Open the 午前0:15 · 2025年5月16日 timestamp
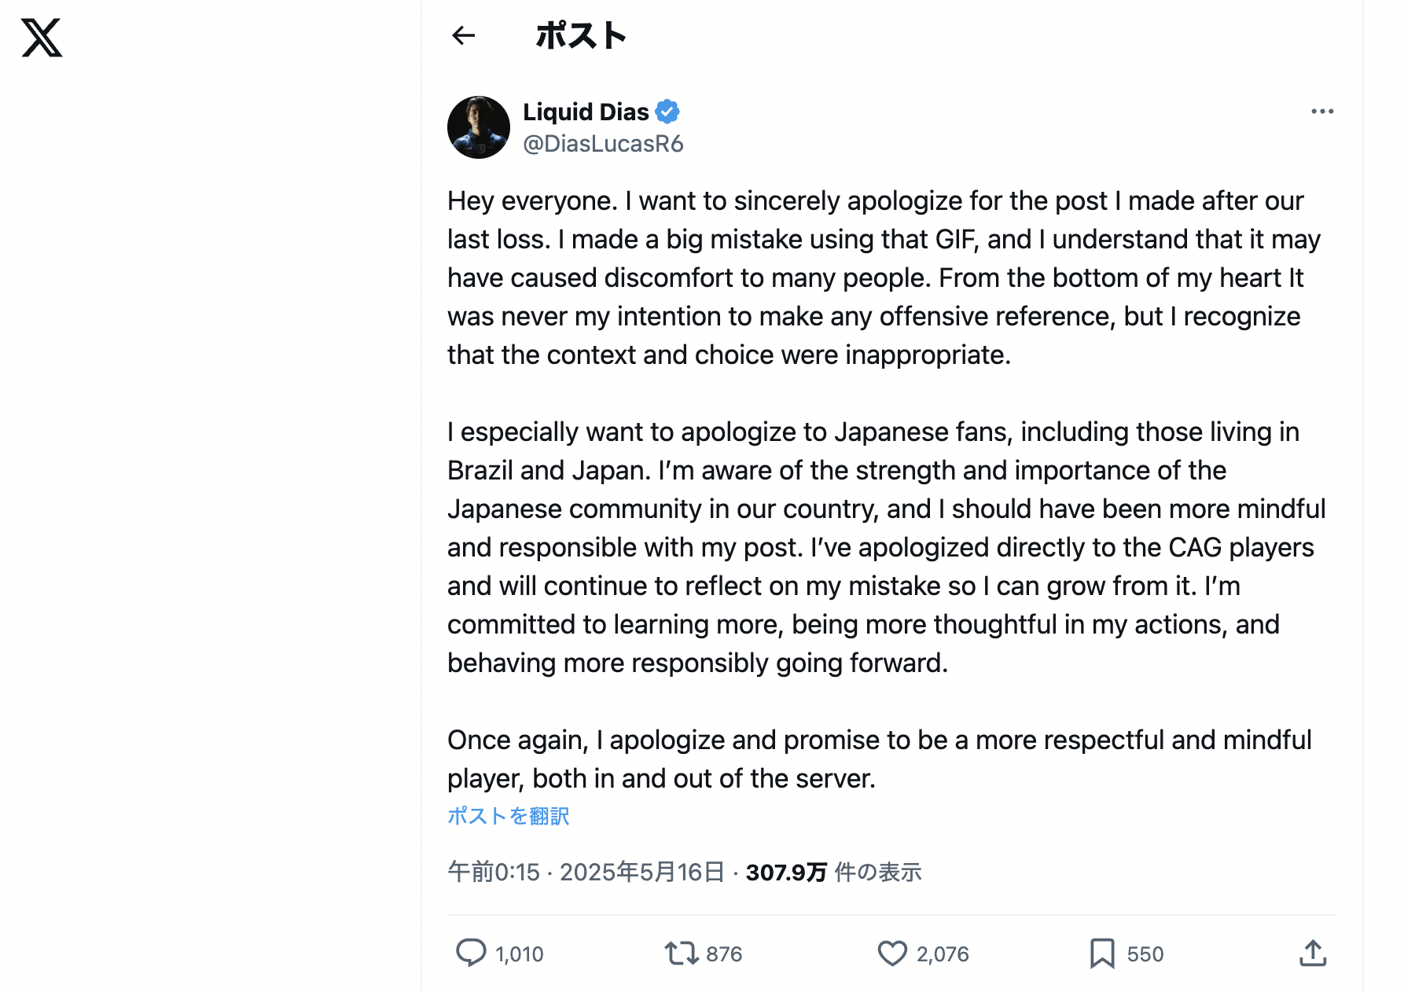The image size is (1404, 992). (586, 872)
